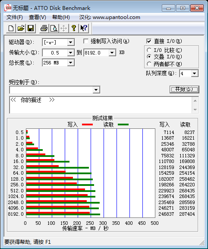Open a saved benchmark with folder icon
The width and height of the screenshot is (208, 249).
pyautogui.click(x=21, y=29)
